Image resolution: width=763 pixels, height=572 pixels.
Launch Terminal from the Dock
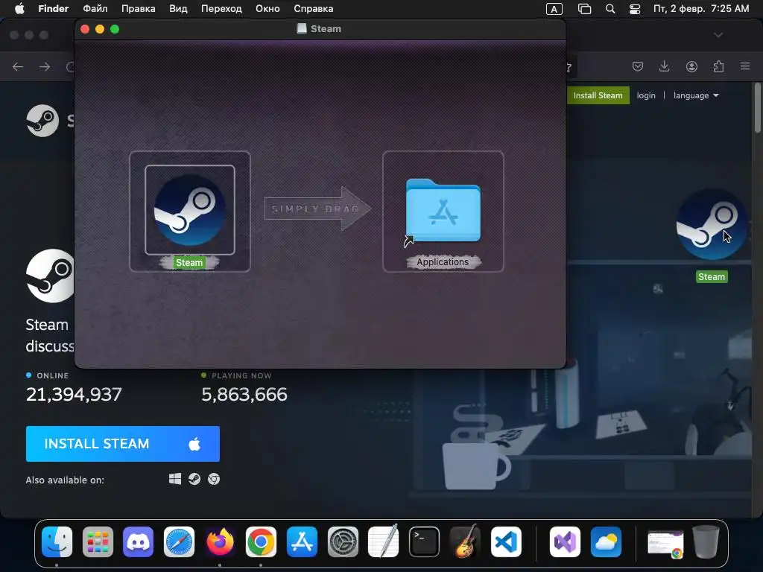(424, 541)
